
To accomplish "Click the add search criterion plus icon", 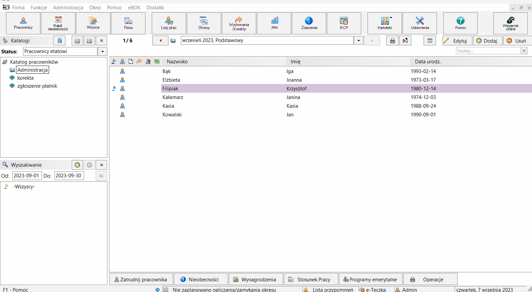I will click(x=77, y=165).
